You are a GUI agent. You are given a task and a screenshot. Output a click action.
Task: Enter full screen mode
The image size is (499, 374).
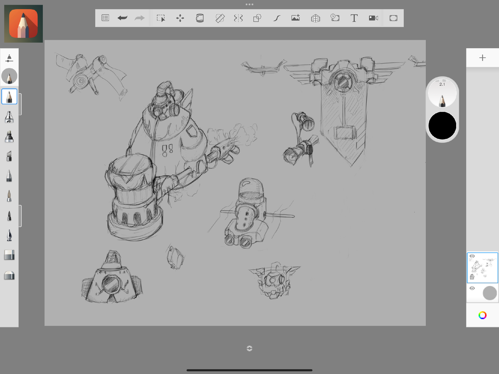(x=393, y=18)
